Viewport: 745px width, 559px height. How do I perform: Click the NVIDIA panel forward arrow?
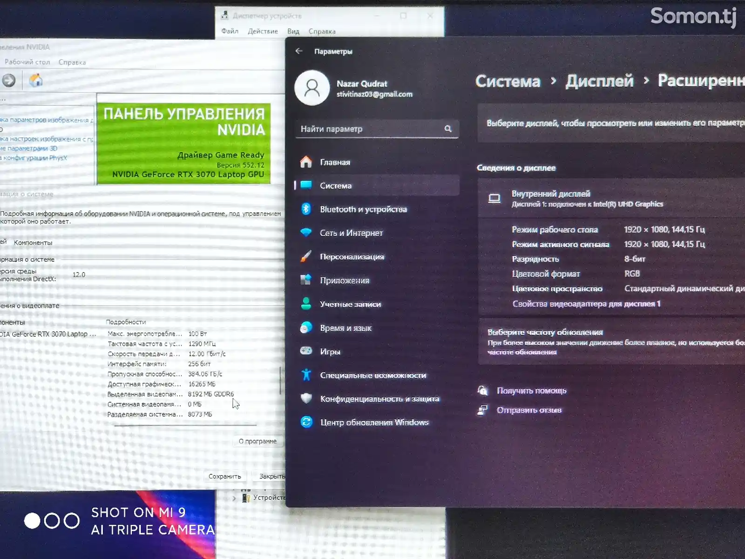[8, 81]
